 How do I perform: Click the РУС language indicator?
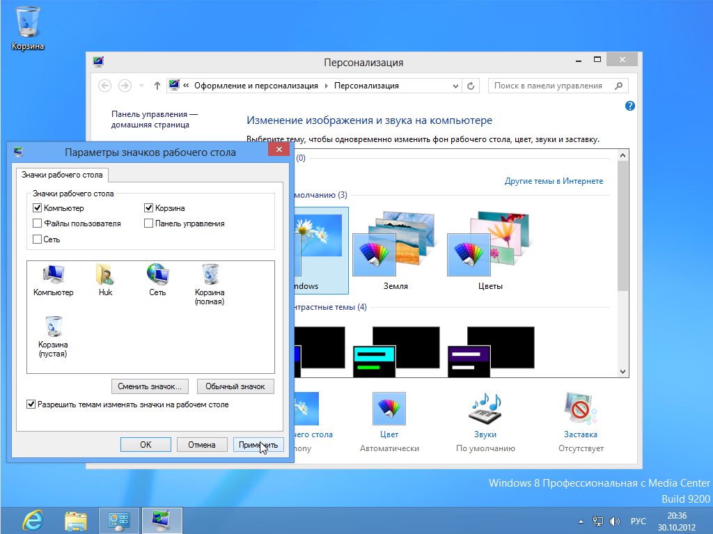pyautogui.click(x=638, y=521)
